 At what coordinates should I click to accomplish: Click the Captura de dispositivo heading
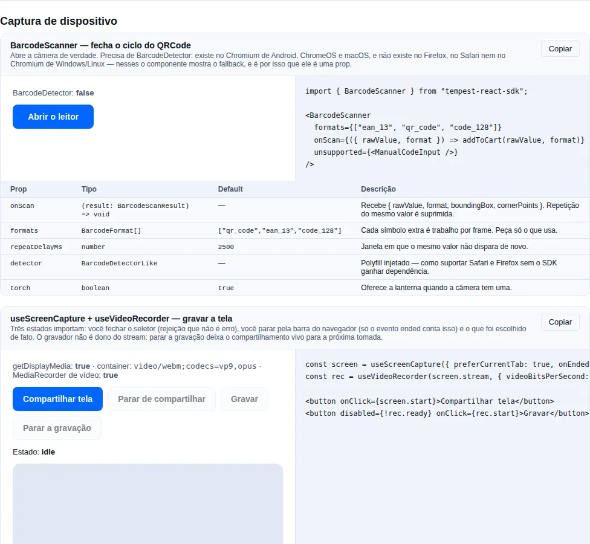tap(59, 21)
